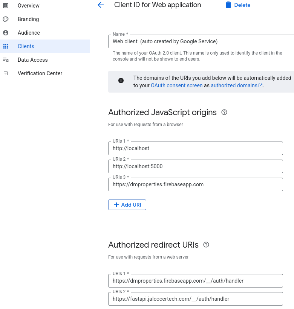
Task: Click the Audience person icon
Action: point(6,33)
